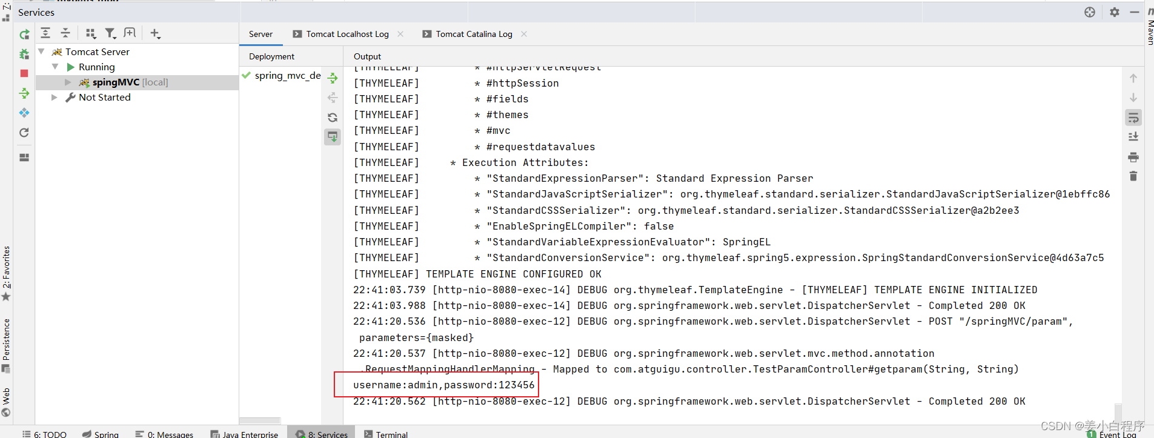1154x438 pixels.
Task: Expand all services tree nodes
Action: point(45,33)
